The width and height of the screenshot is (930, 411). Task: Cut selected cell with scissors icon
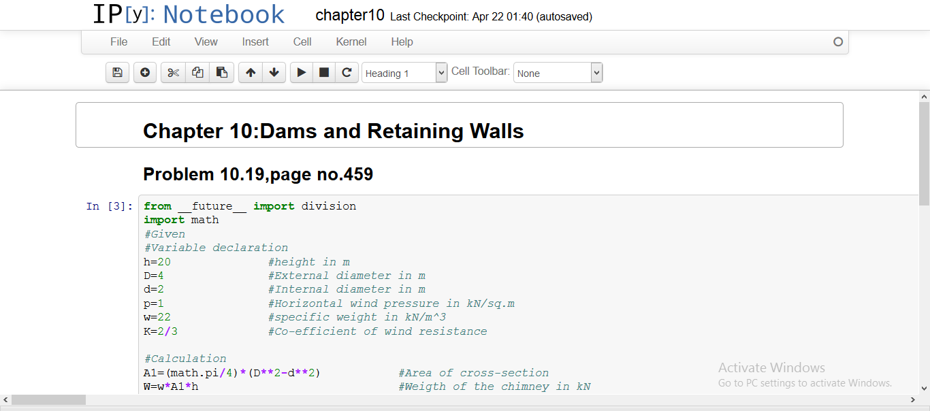click(x=173, y=73)
